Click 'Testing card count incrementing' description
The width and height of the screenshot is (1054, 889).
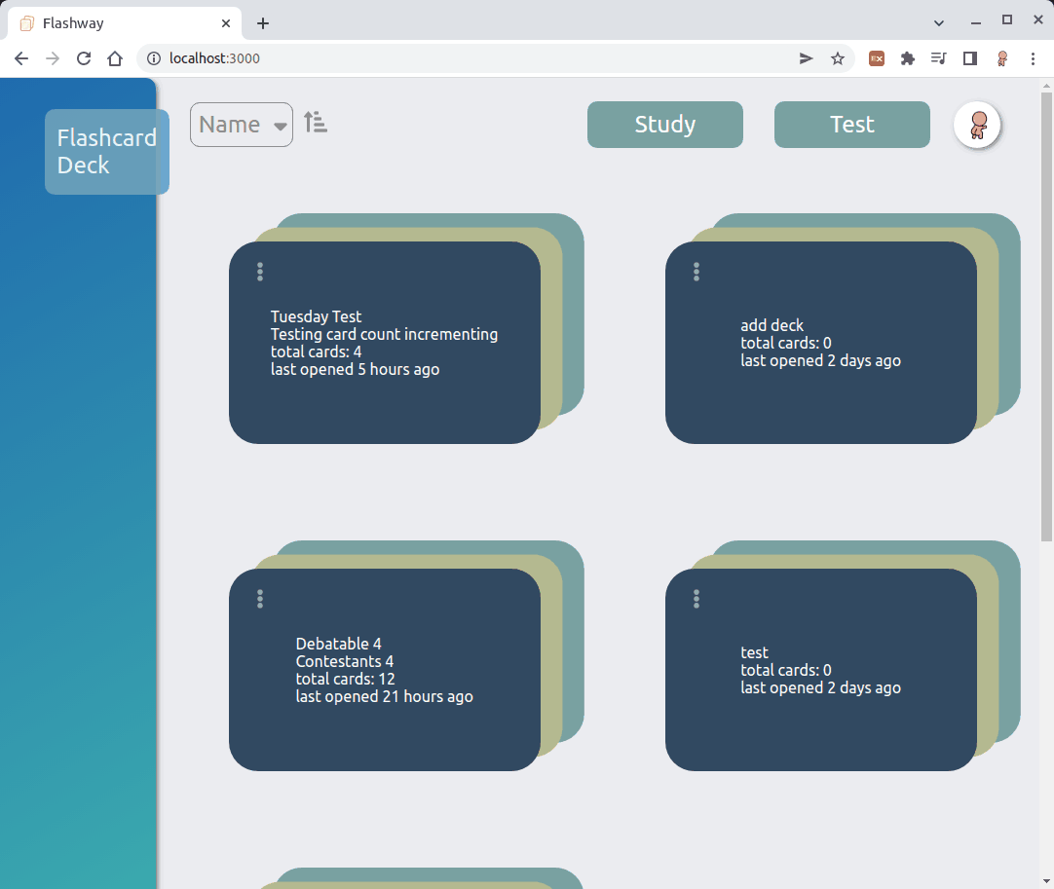tap(384, 335)
